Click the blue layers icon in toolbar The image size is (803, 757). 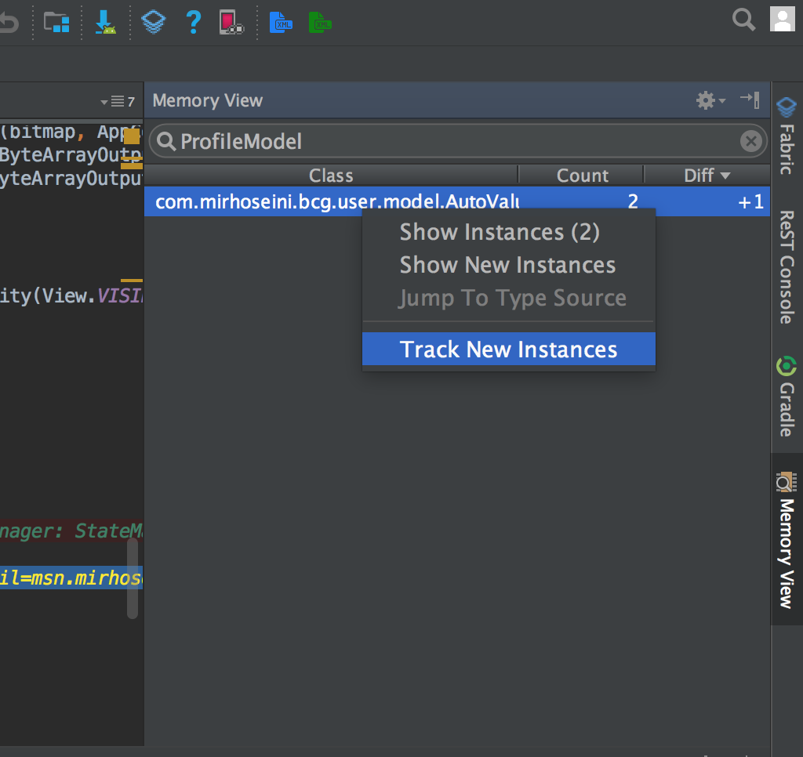coord(154,22)
